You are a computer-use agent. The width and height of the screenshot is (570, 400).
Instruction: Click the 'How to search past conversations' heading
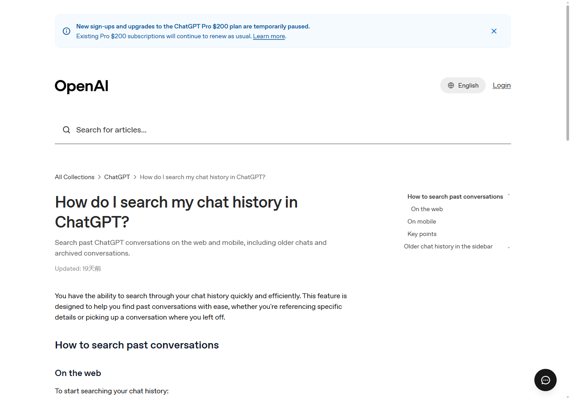(x=137, y=345)
